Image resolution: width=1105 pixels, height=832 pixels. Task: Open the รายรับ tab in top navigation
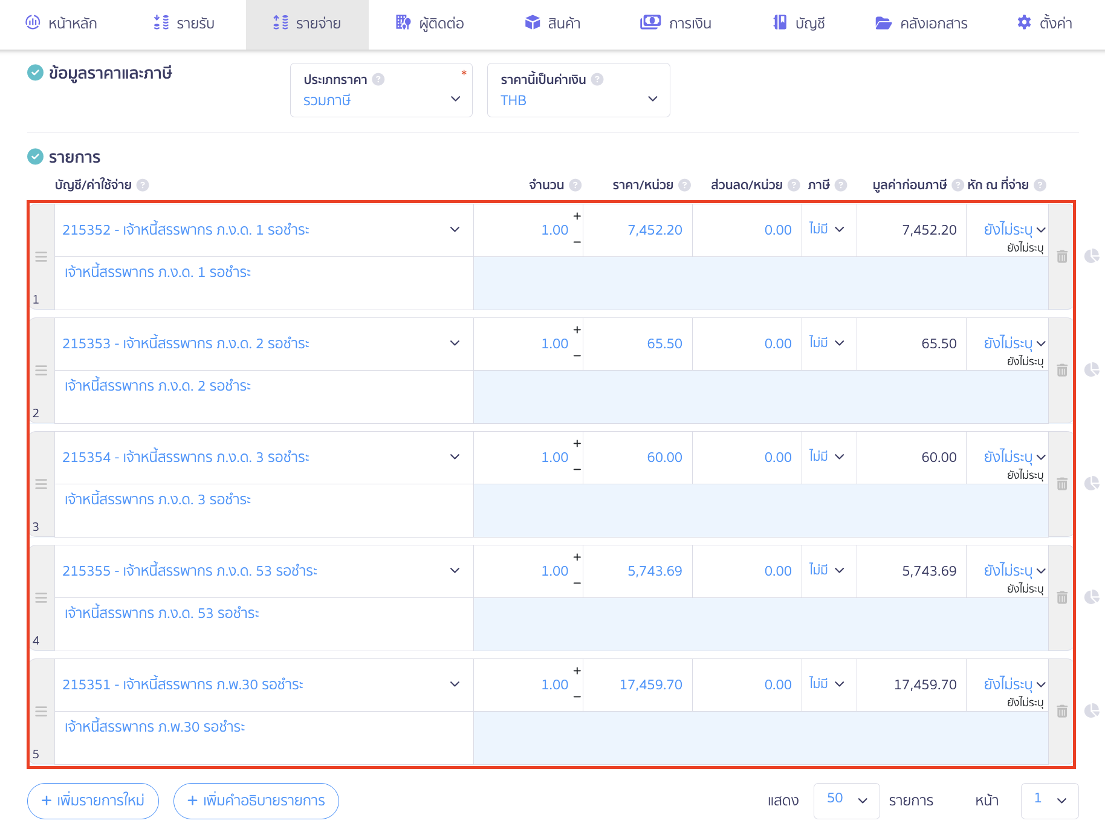pyautogui.click(x=184, y=24)
